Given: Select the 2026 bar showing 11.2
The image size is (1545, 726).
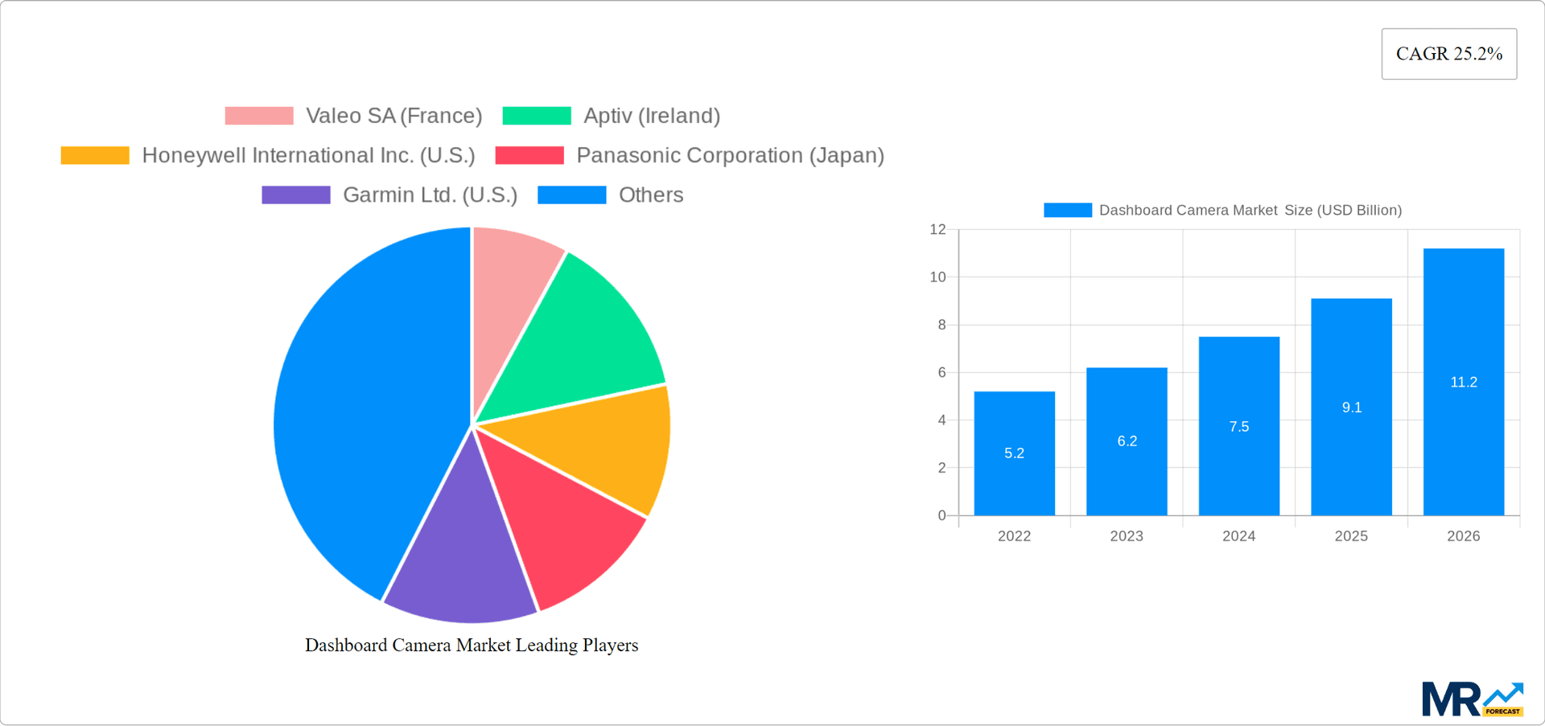Looking at the screenshot, I should tap(1463, 378).
